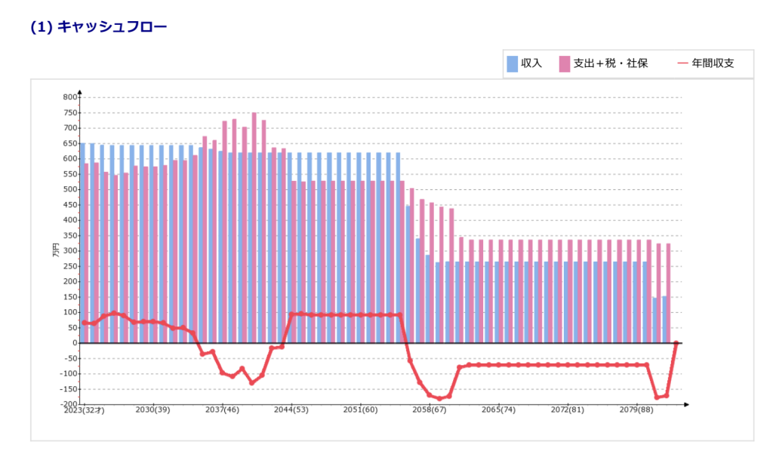The image size is (773, 460).
Task: Select the 2079(88) x-axis label
Action: coord(636,409)
